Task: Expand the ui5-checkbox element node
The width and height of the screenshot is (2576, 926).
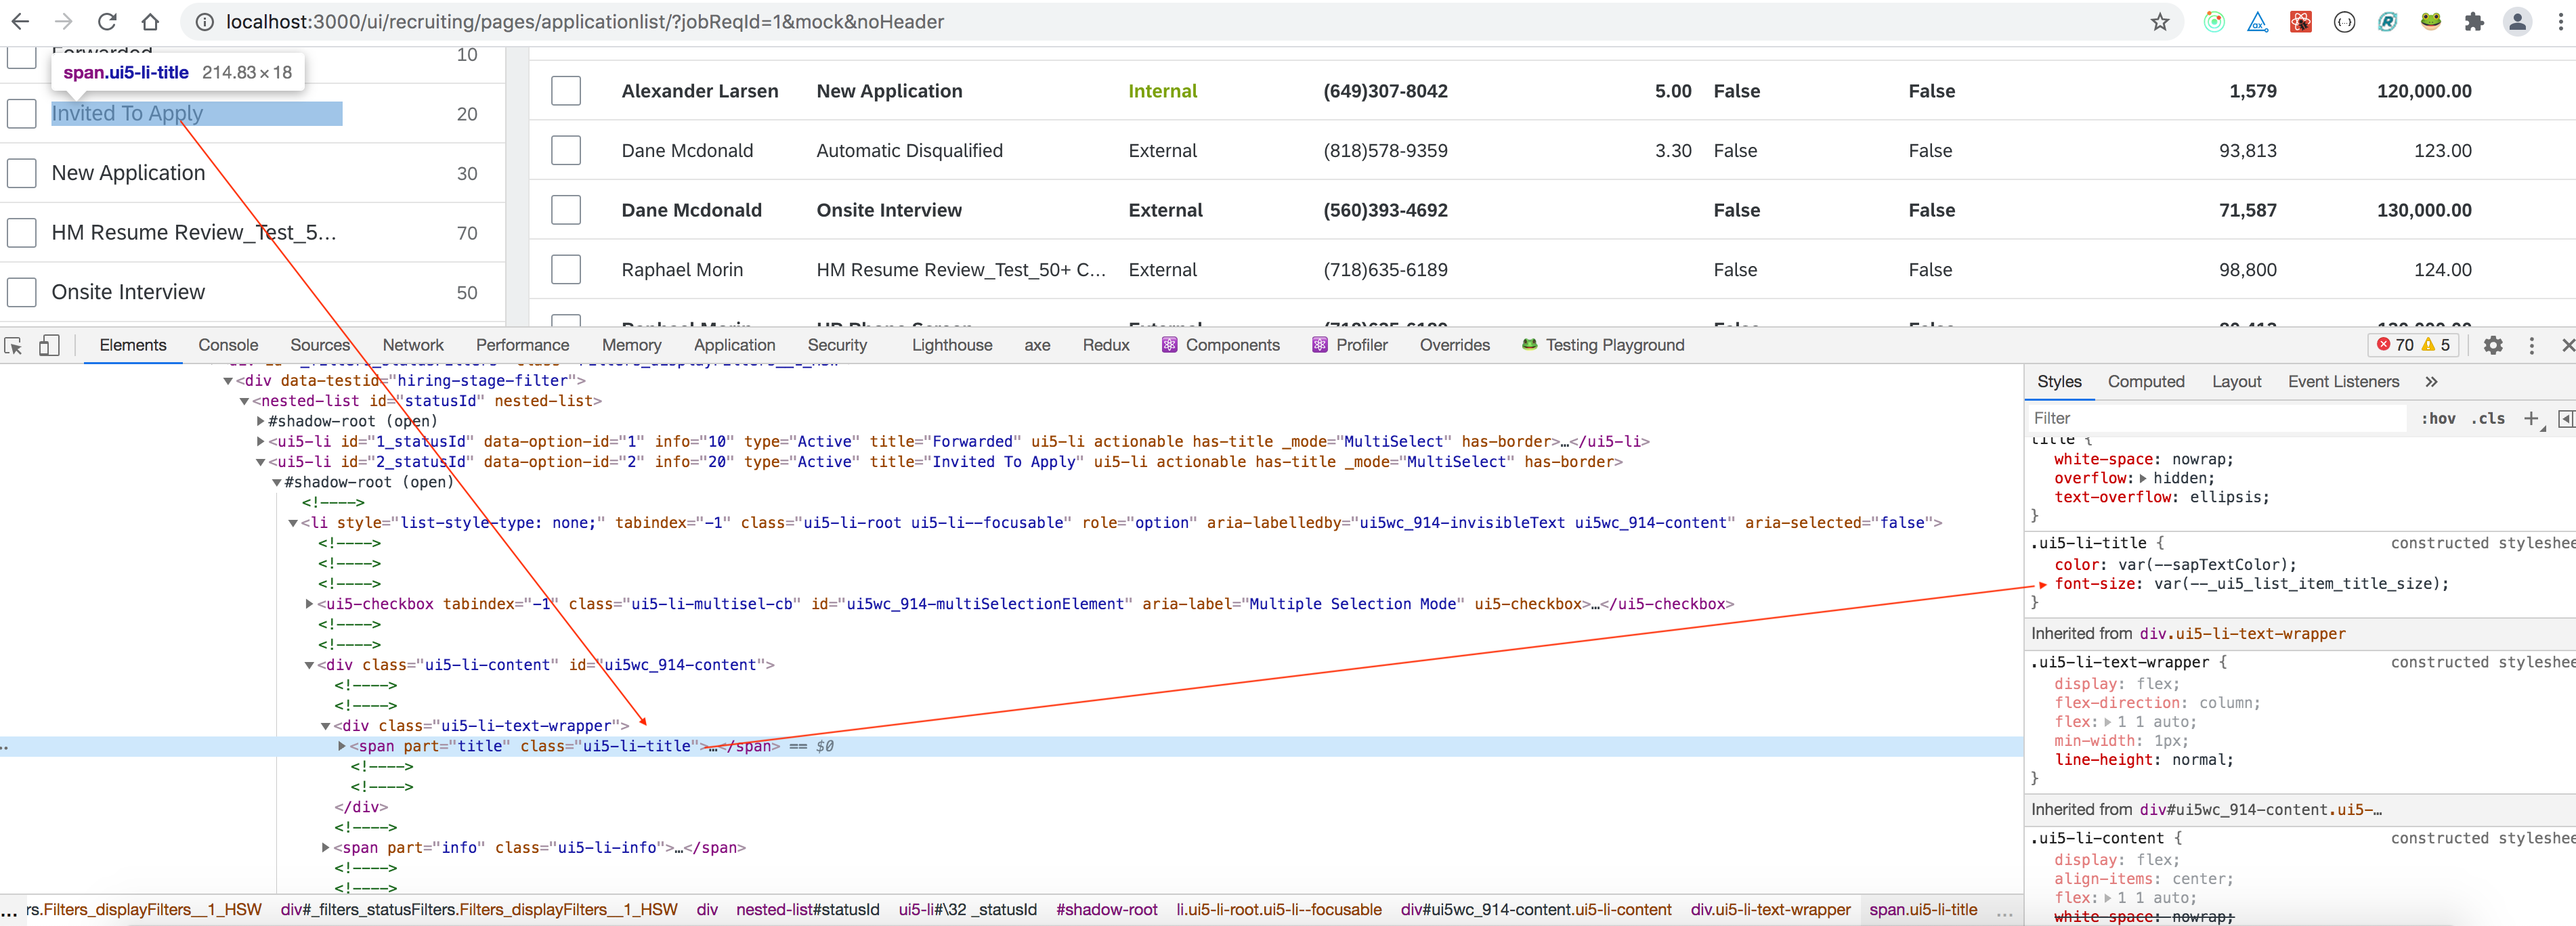Action: 309,603
